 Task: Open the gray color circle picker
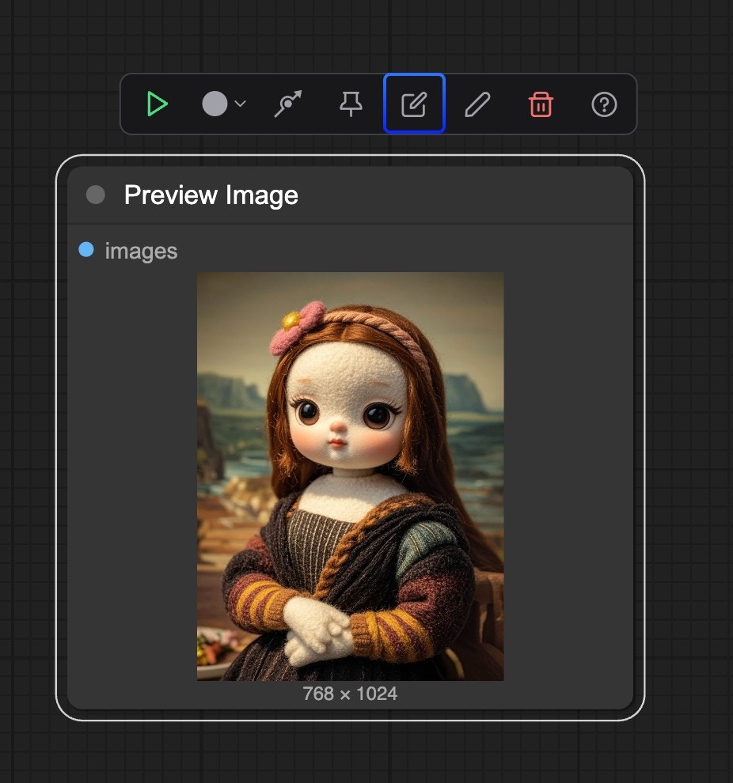click(x=215, y=104)
